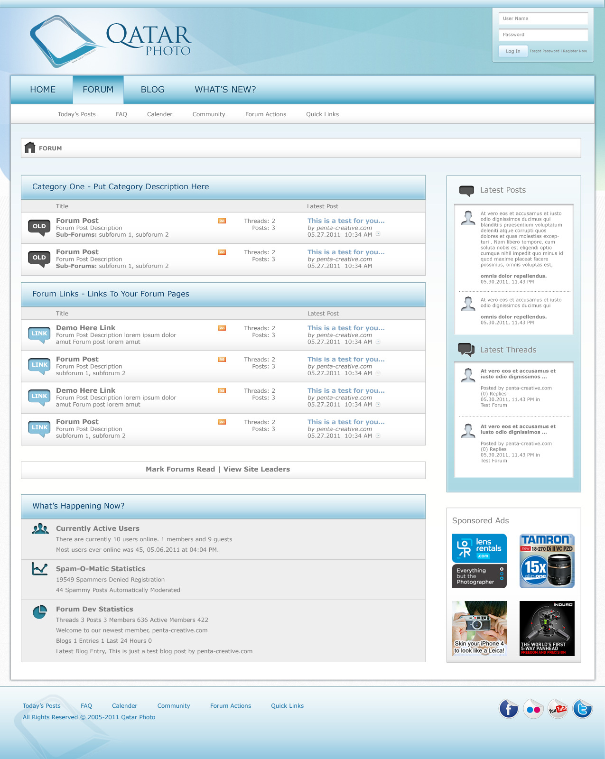Viewport: 605px width, 759px height.
Task: Click the Currently Active Users icon
Action: tap(40, 528)
